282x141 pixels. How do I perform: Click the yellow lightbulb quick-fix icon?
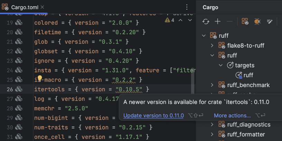point(39,78)
